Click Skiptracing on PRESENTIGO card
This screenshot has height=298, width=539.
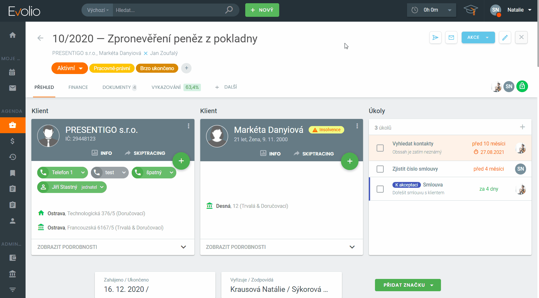coord(145,153)
